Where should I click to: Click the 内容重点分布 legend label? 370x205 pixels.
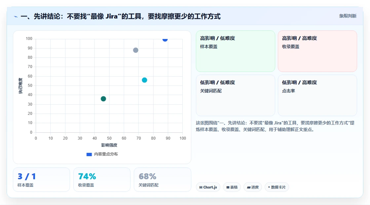click(106, 154)
